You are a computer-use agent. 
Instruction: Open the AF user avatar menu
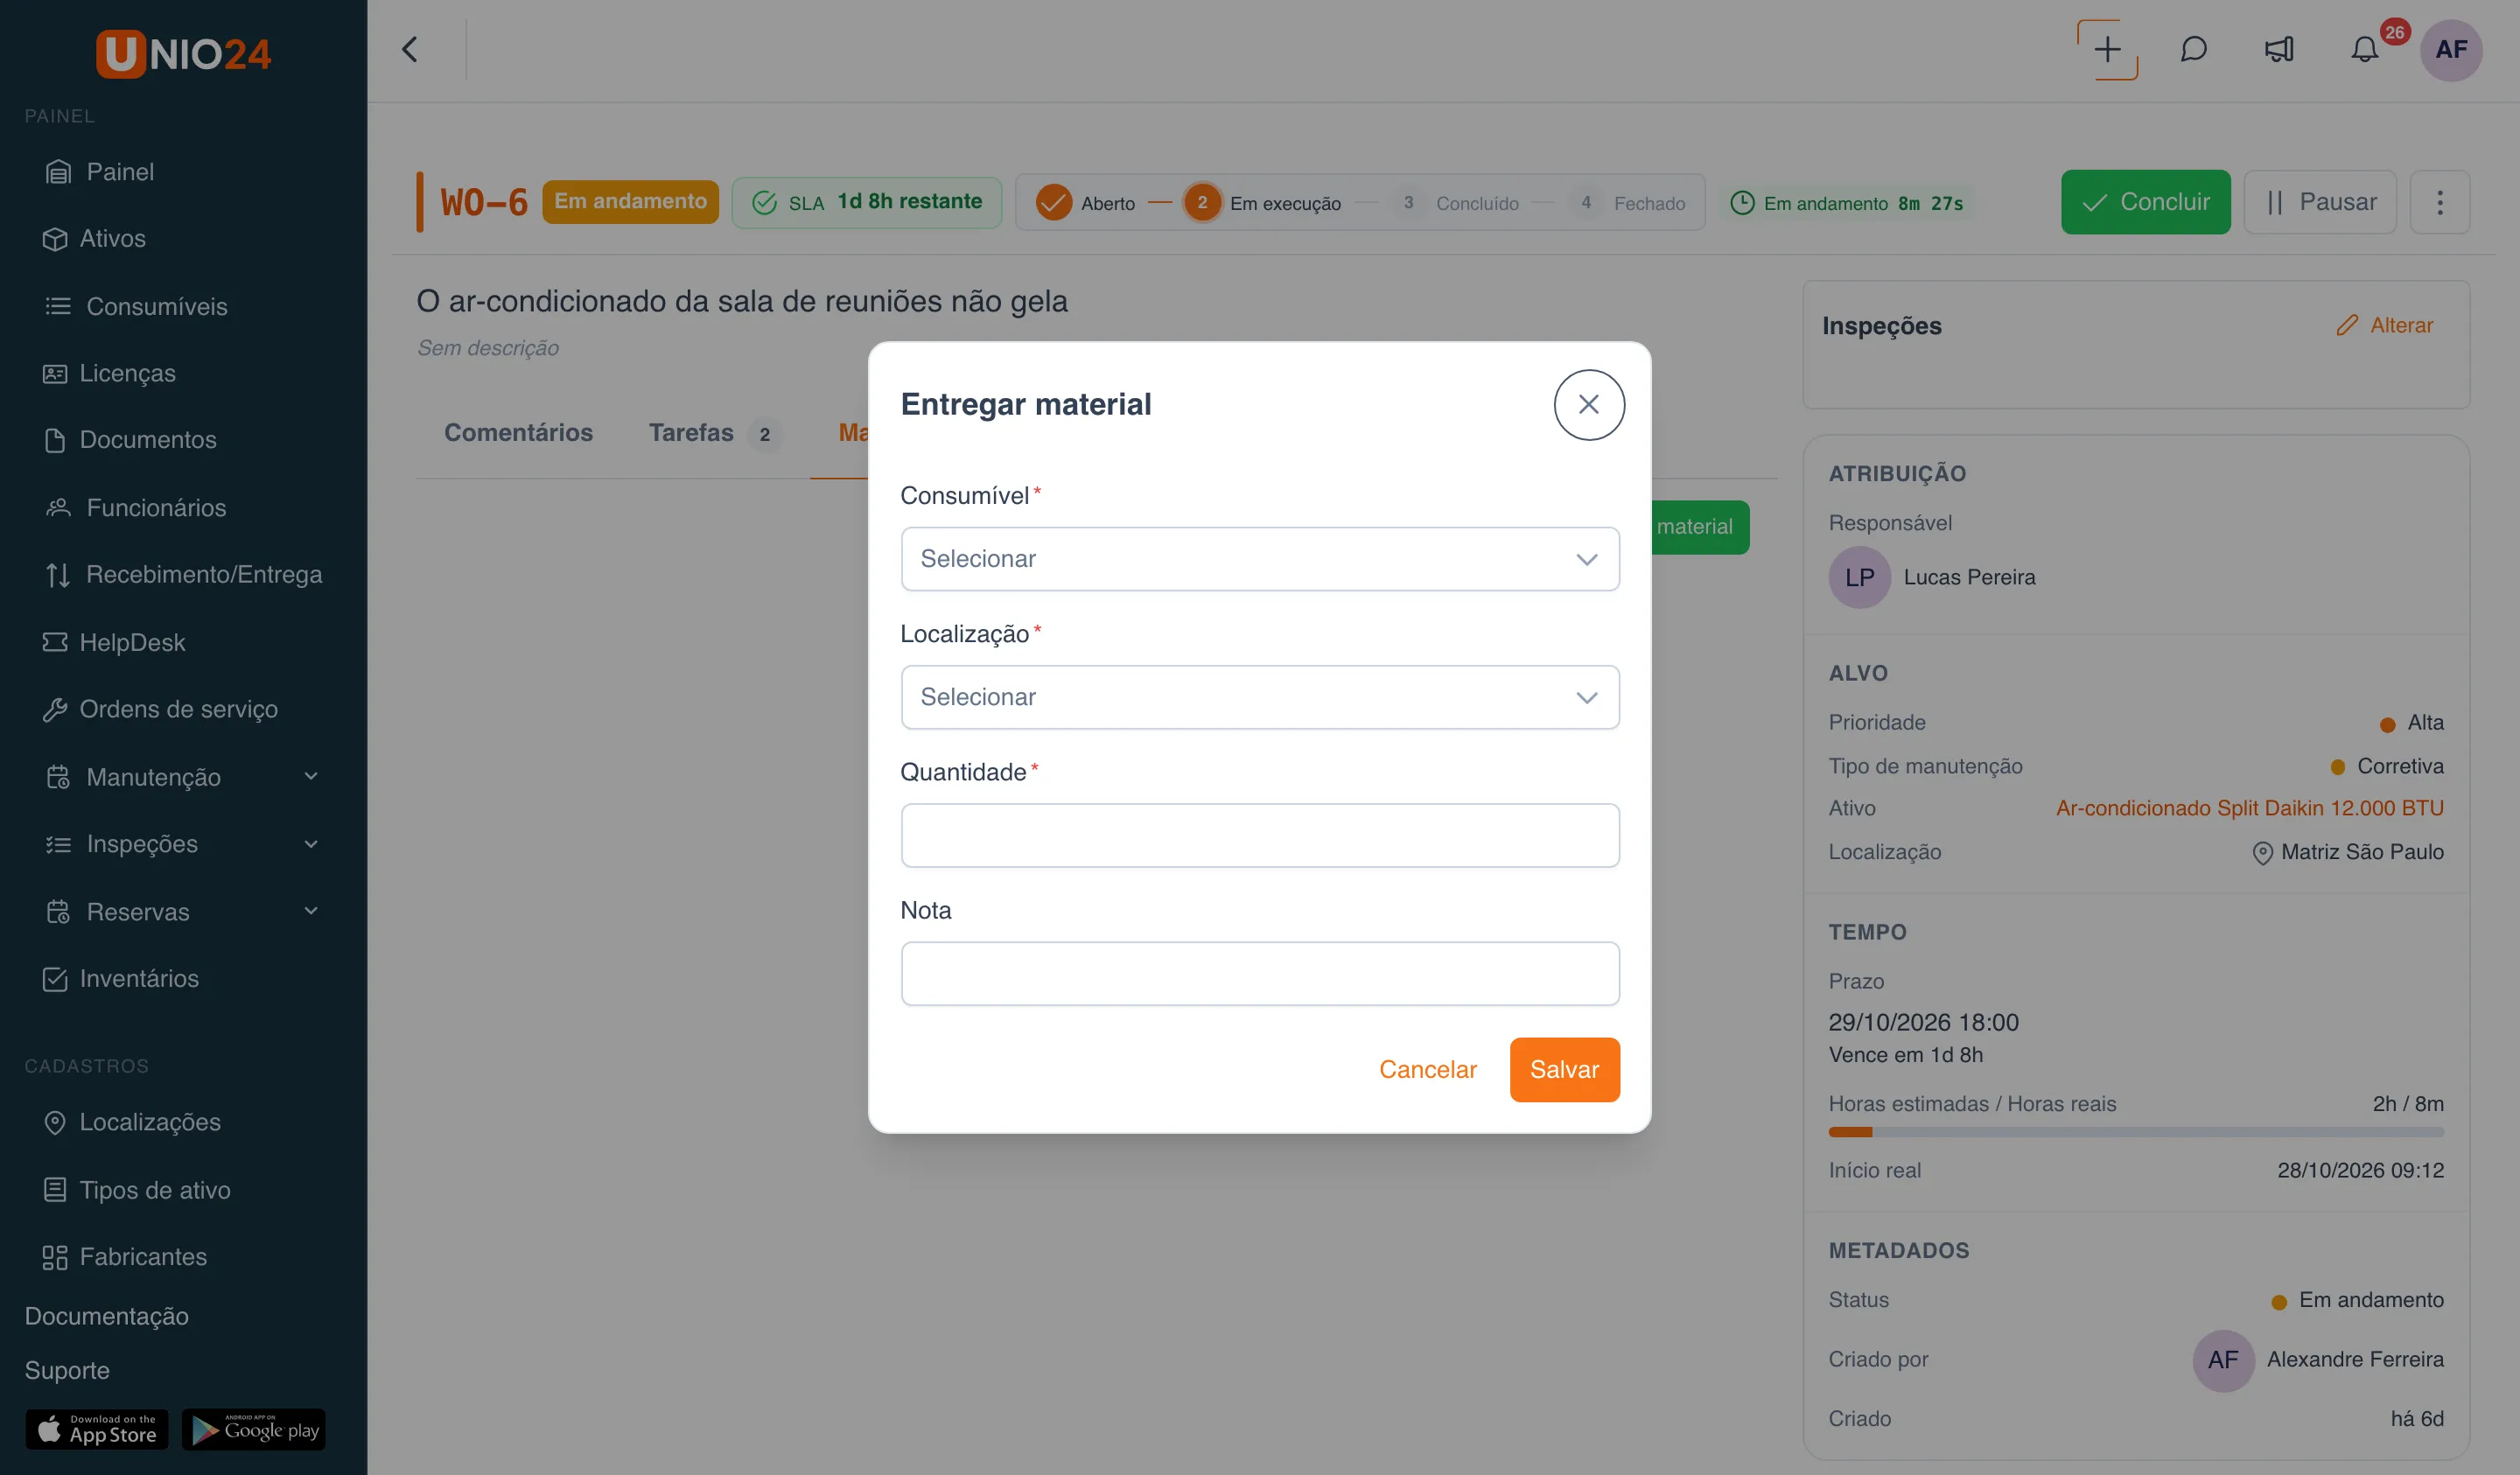(2451, 50)
